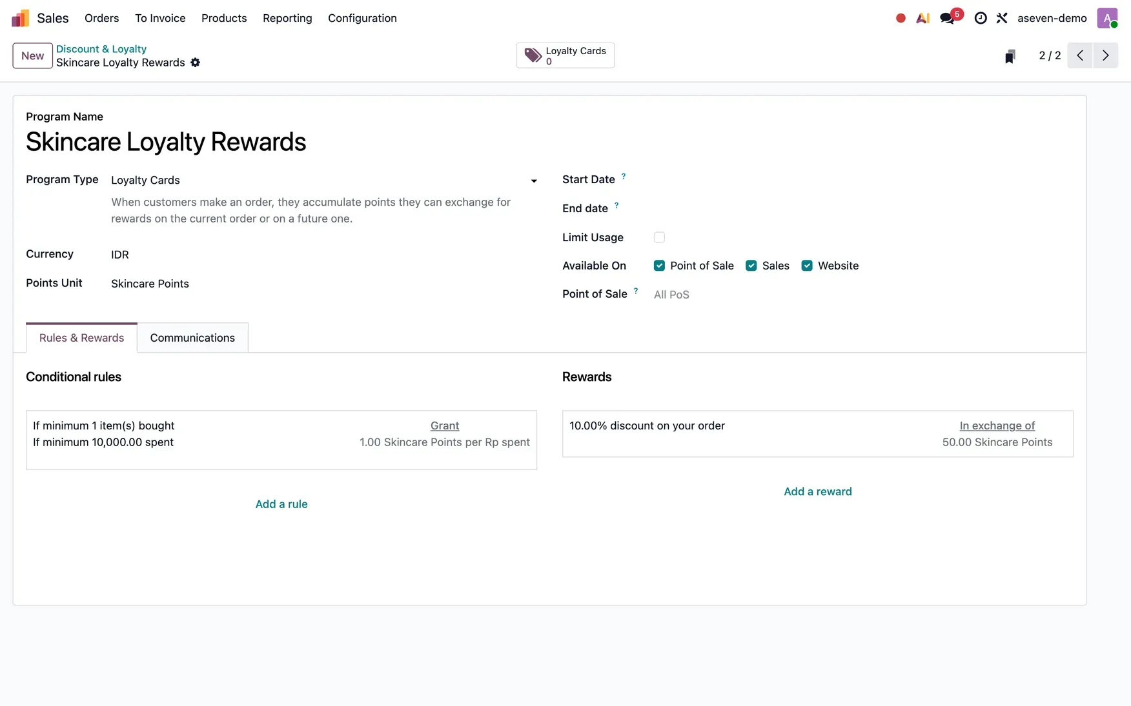
Task: Click the Points Unit field Skincare Points
Action: click(324, 284)
